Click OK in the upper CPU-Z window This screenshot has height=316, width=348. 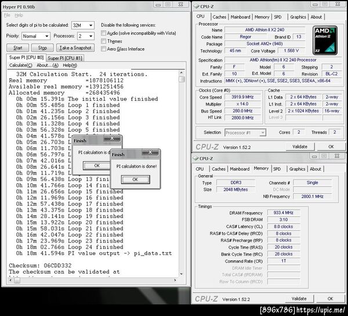[331, 147]
